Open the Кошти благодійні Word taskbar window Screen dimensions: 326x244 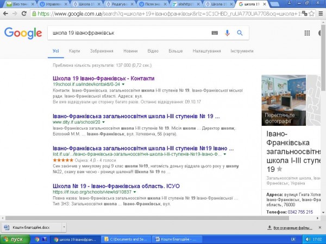click(177, 240)
